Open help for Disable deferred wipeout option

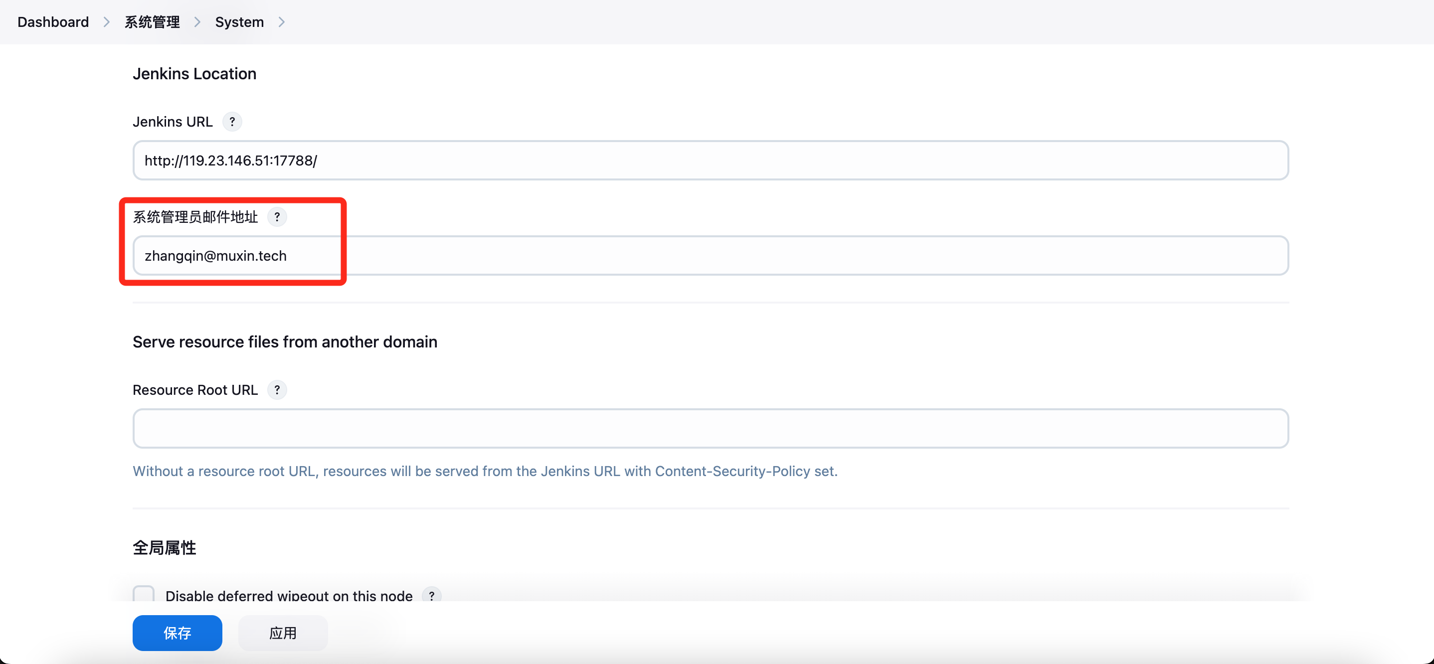click(x=431, y=595)
